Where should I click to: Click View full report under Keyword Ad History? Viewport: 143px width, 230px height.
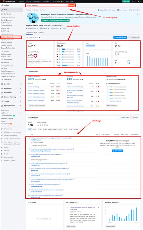(x=111, y=226)
